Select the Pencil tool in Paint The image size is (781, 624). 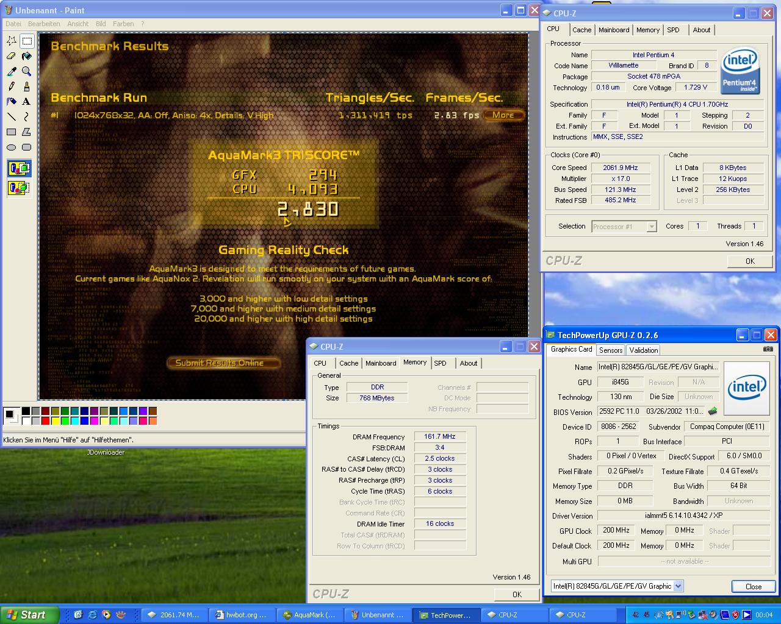[11, 87]
